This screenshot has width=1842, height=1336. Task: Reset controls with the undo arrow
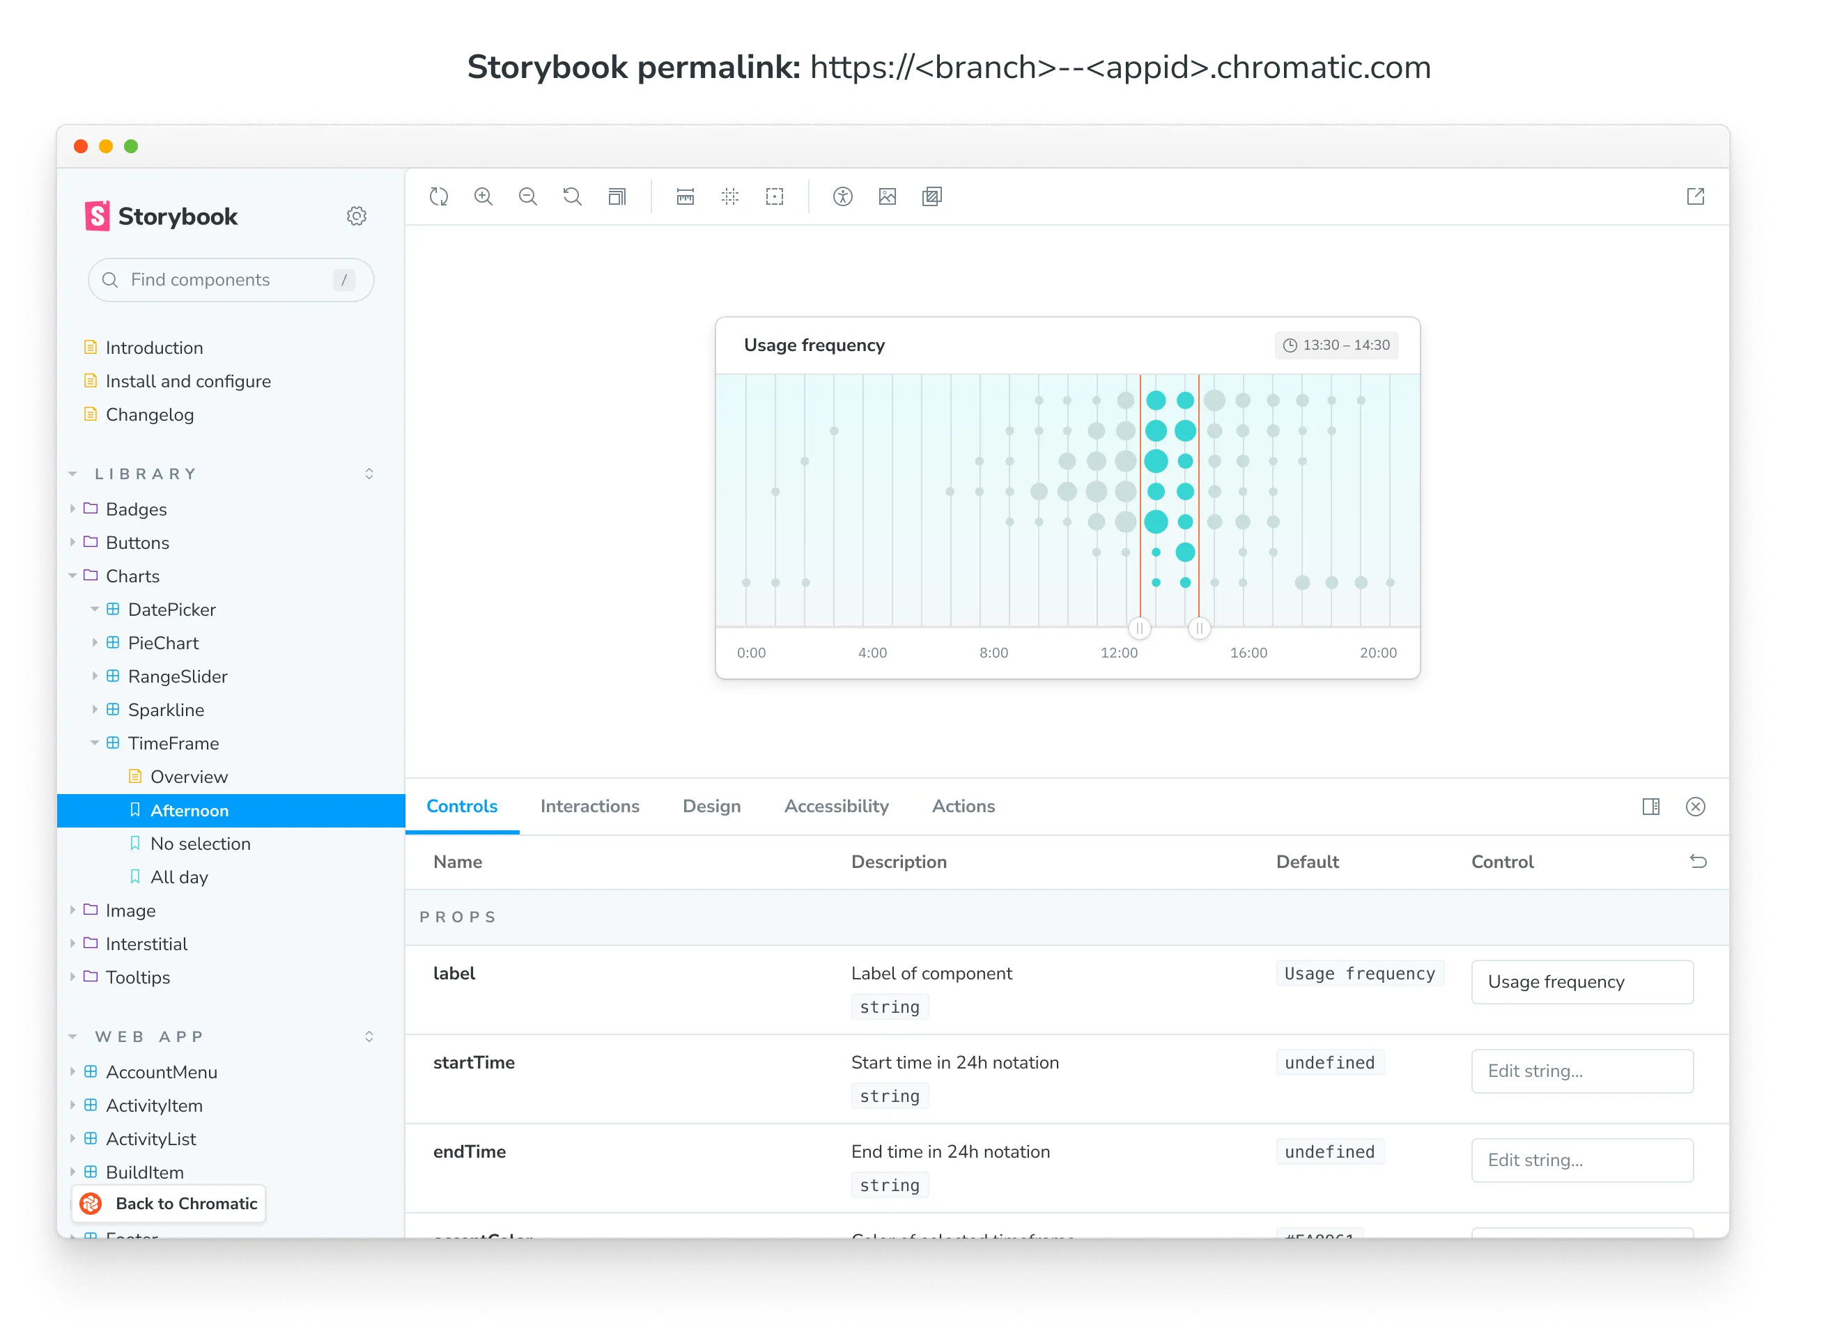pos(1698,862)
